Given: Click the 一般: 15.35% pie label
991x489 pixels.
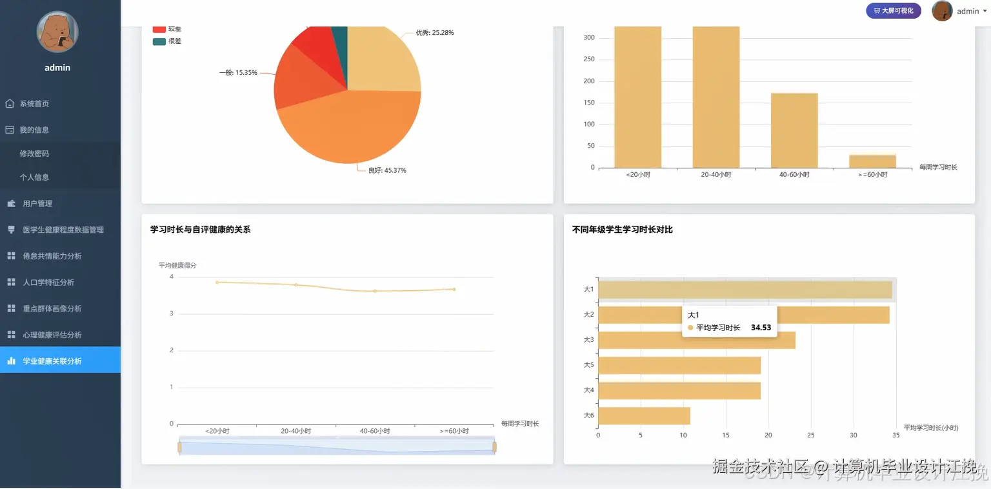Looking at the screenshot, I should pyautogui.click(x=238, y=73).
